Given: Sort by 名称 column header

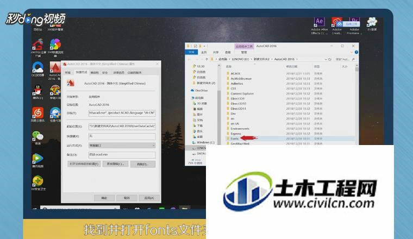Looking at the screenshot, I should (229, 67).
